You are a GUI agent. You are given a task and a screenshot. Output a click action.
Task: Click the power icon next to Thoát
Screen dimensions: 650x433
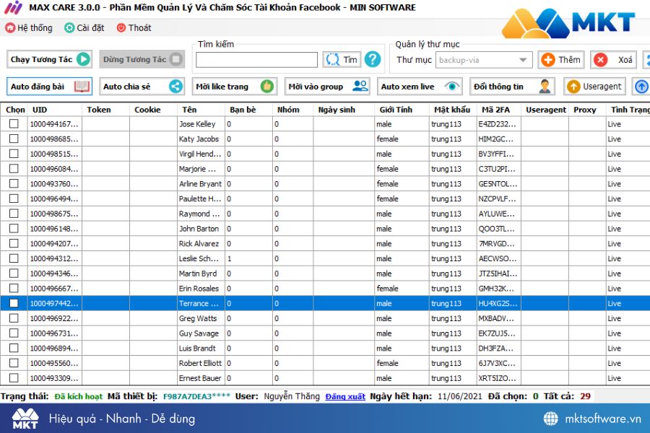121,27
